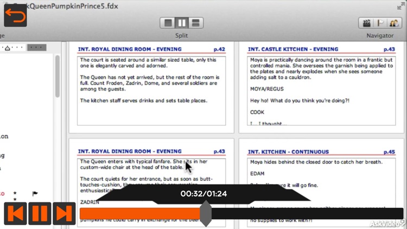
Task: Skip to previous video clip
Action: point(15,213)
